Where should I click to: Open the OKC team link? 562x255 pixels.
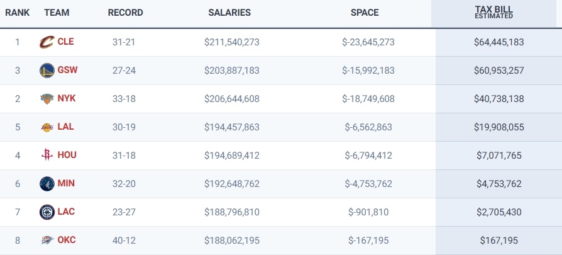coord(66,240)
